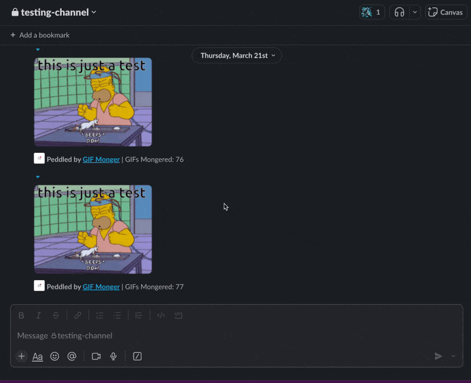Screen dimensions: 471x383
Task: Open the slash shortcuts icon
Action: point(137,357)
